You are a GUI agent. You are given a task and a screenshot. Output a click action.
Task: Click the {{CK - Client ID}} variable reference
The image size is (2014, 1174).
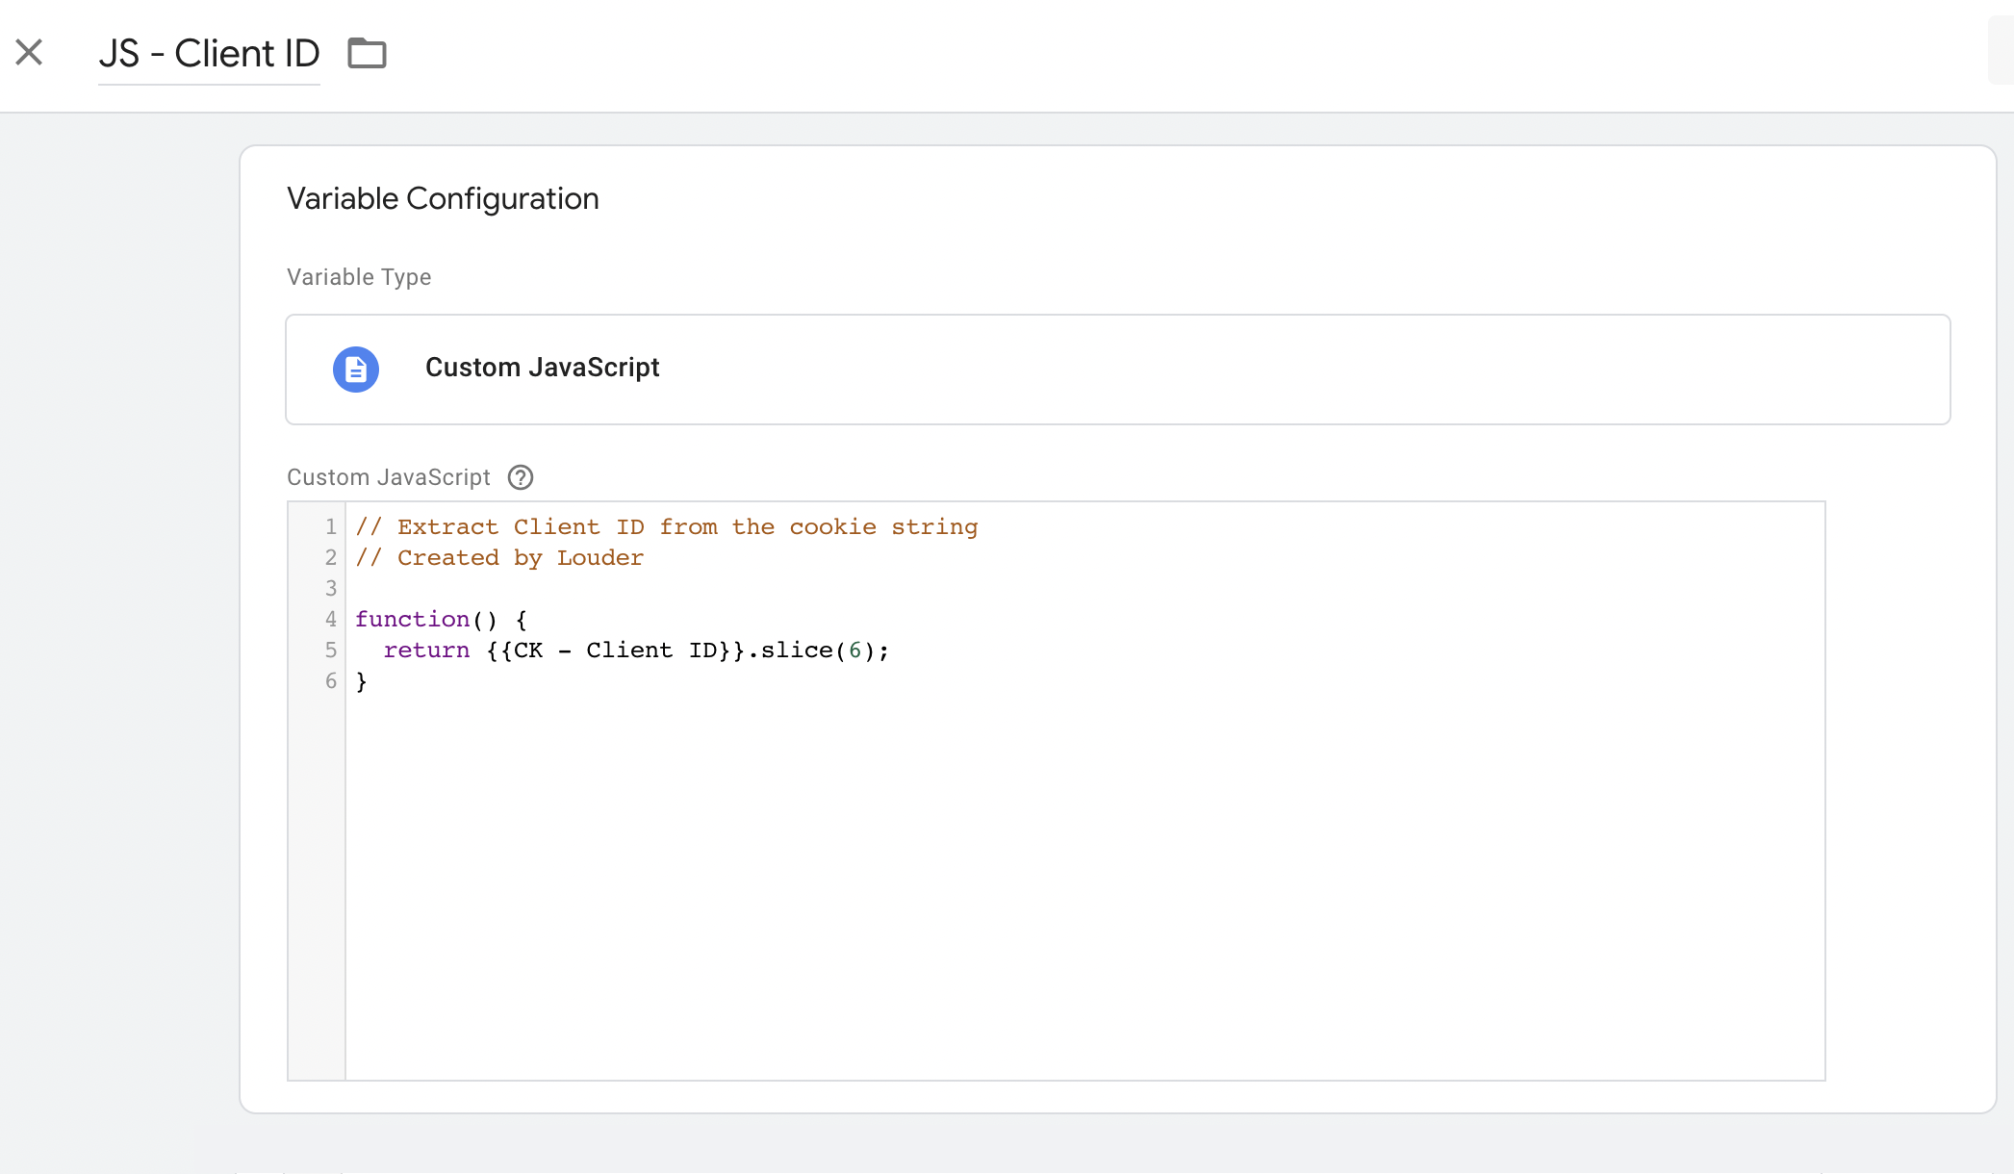pyautogui.click(x=615, y=651)
